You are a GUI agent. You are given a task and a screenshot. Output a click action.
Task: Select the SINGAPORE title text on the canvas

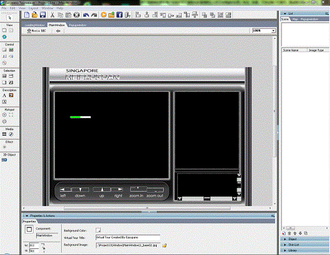(x=82, y=71)
